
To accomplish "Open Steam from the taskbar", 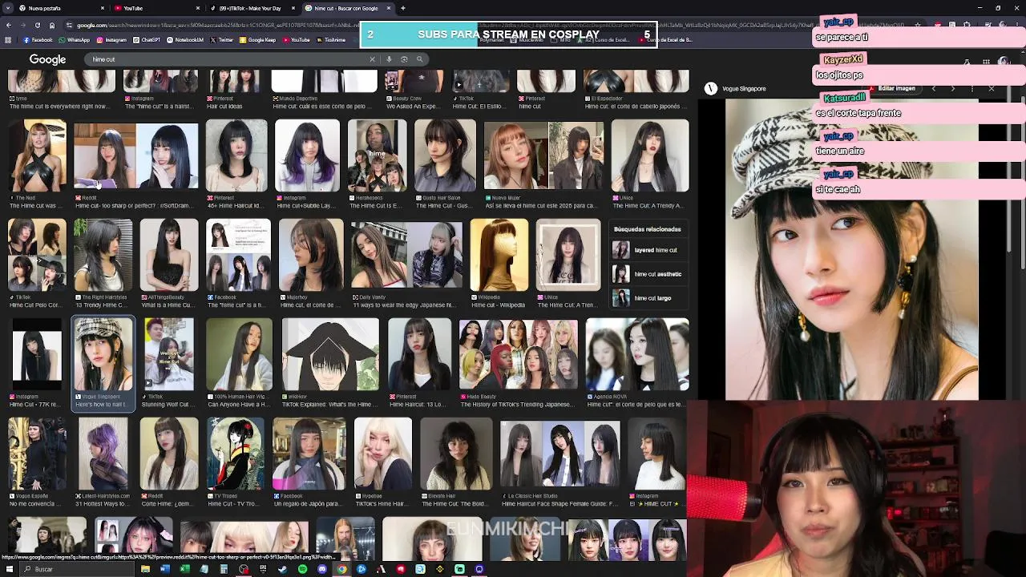I will (282, 569).
